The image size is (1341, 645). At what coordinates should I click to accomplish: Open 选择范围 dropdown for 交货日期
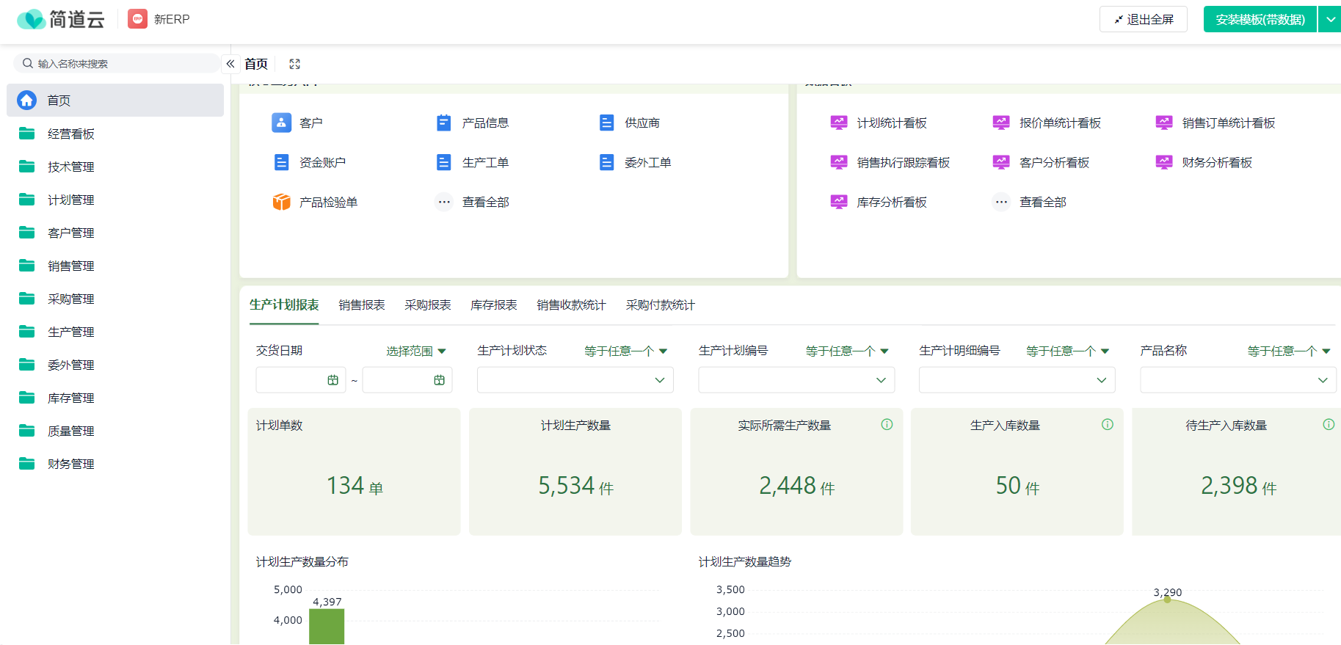(416, 351)
